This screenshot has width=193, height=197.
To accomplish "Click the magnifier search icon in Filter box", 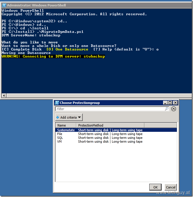I will (167, 109).
